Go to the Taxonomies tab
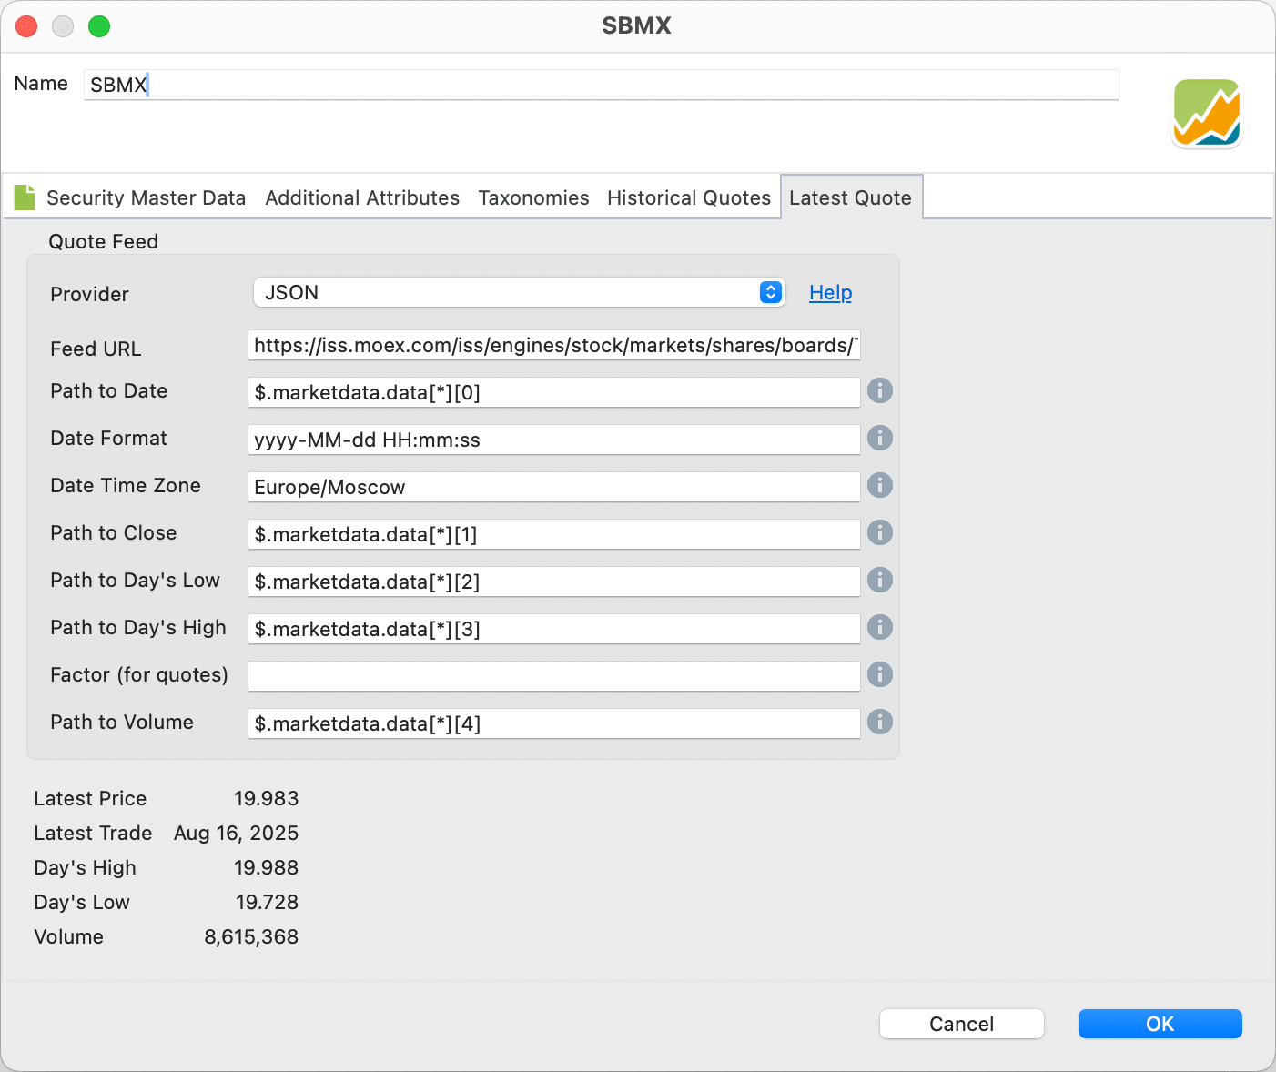Screen dimensions: 1276x1072 [533, 197]
